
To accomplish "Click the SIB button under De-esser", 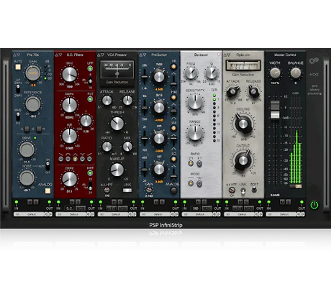I will tap(196, 208).
